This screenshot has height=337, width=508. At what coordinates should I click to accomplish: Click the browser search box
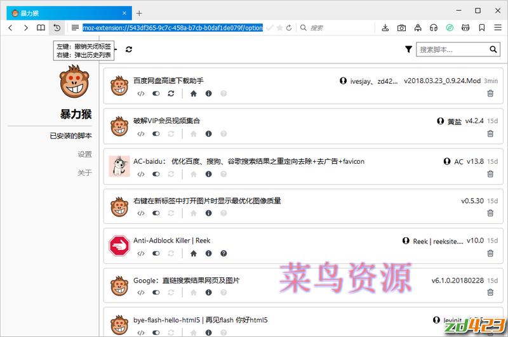click(x=335, y=28)
